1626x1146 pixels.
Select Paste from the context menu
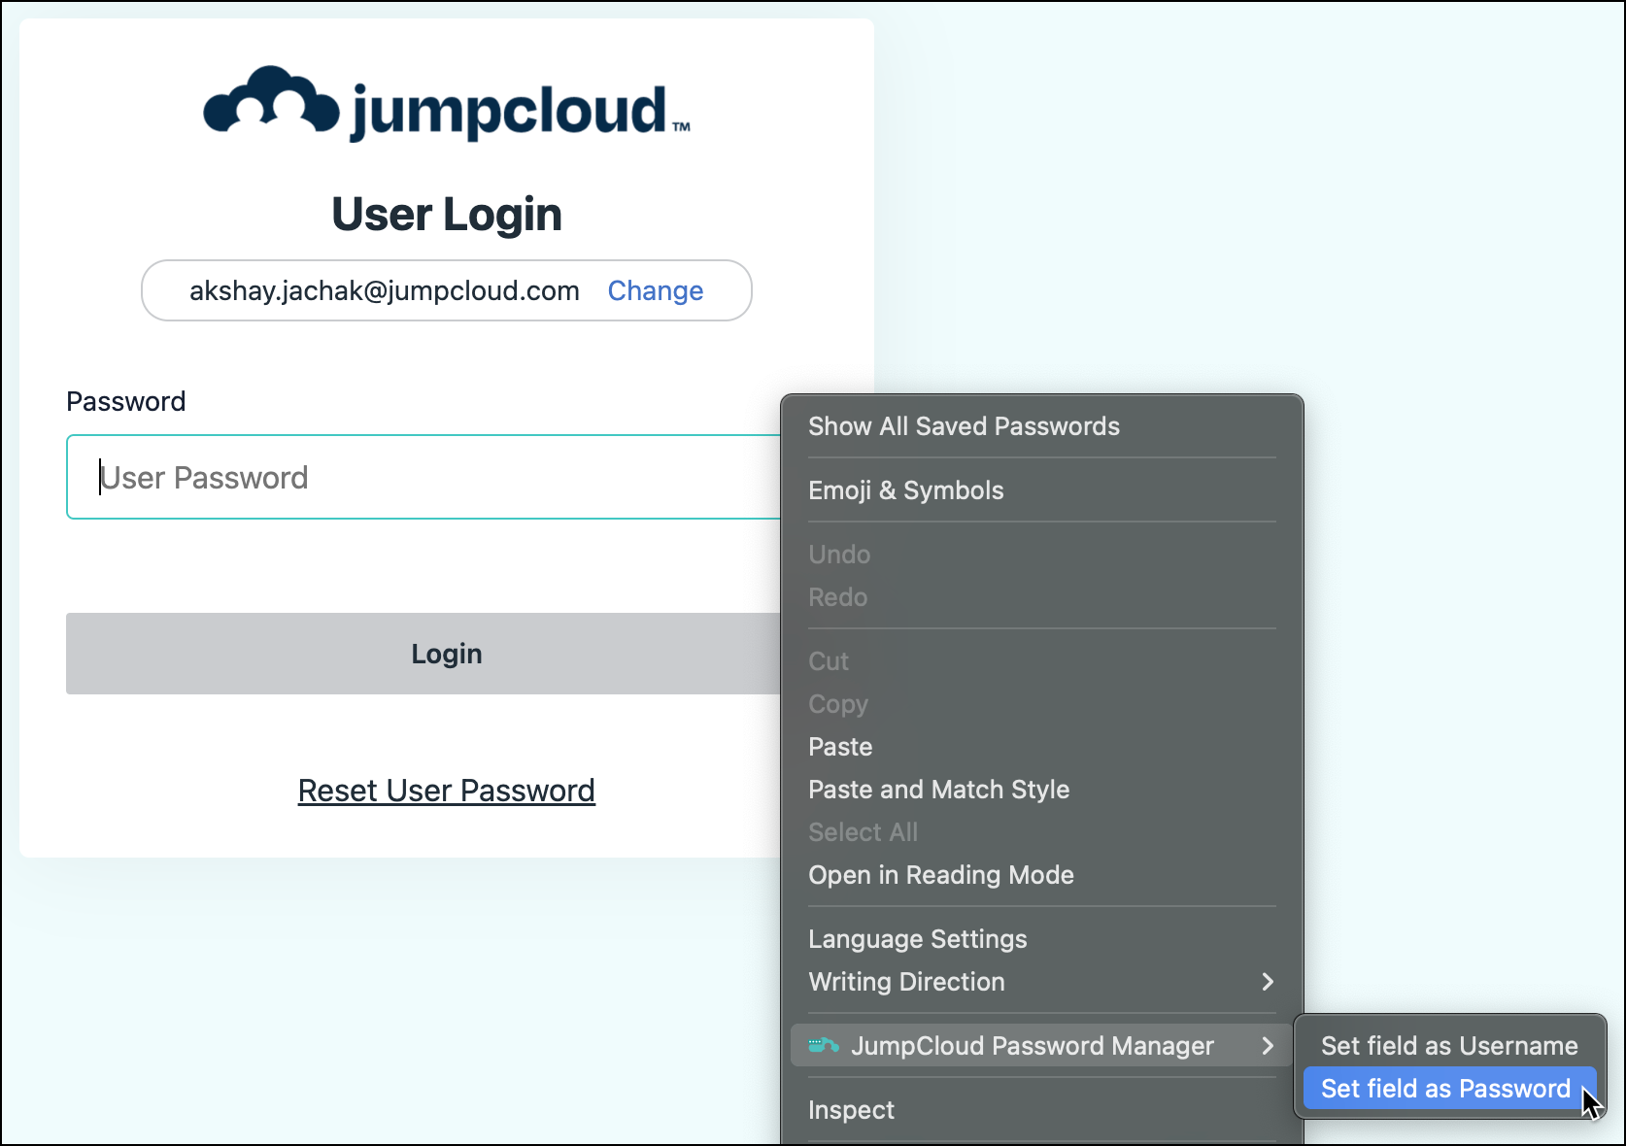839,746
